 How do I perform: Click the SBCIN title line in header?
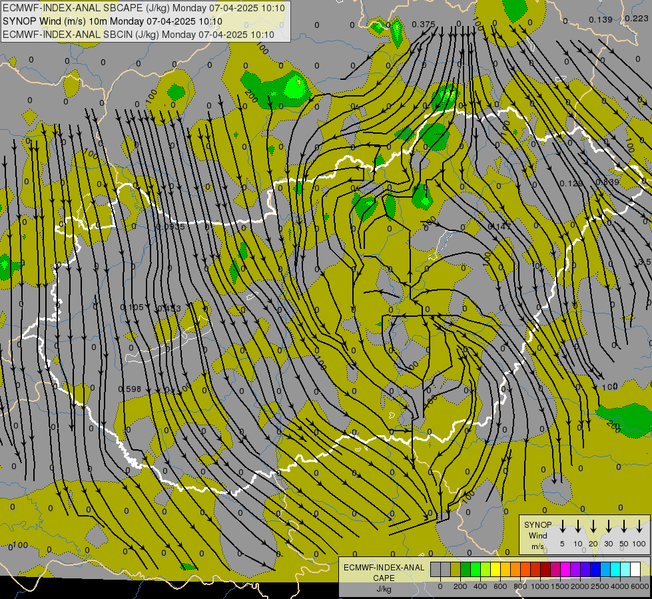(x=139, y=35)
